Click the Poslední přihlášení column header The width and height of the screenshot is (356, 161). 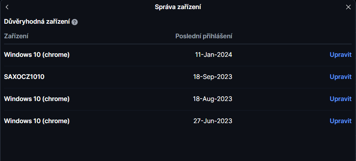203,36
